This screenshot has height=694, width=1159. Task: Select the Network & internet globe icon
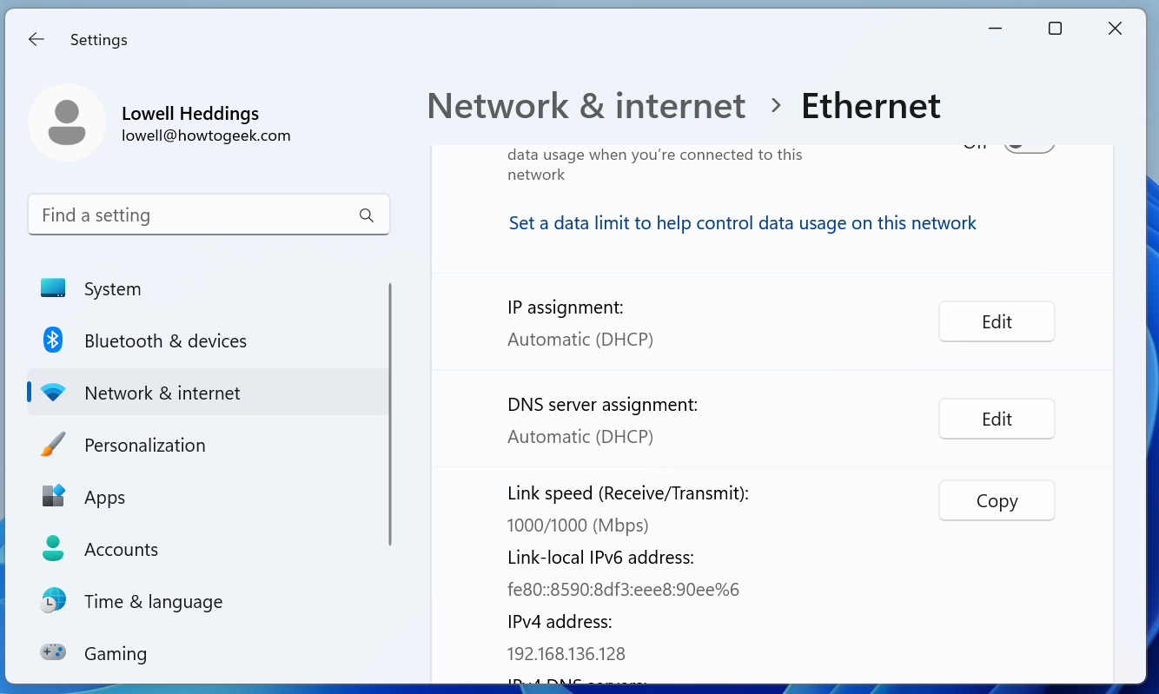pyautogui.click(x=53, y=392)
